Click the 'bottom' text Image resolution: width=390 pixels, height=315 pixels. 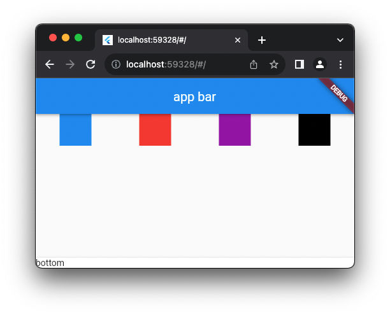click(50, 263)
